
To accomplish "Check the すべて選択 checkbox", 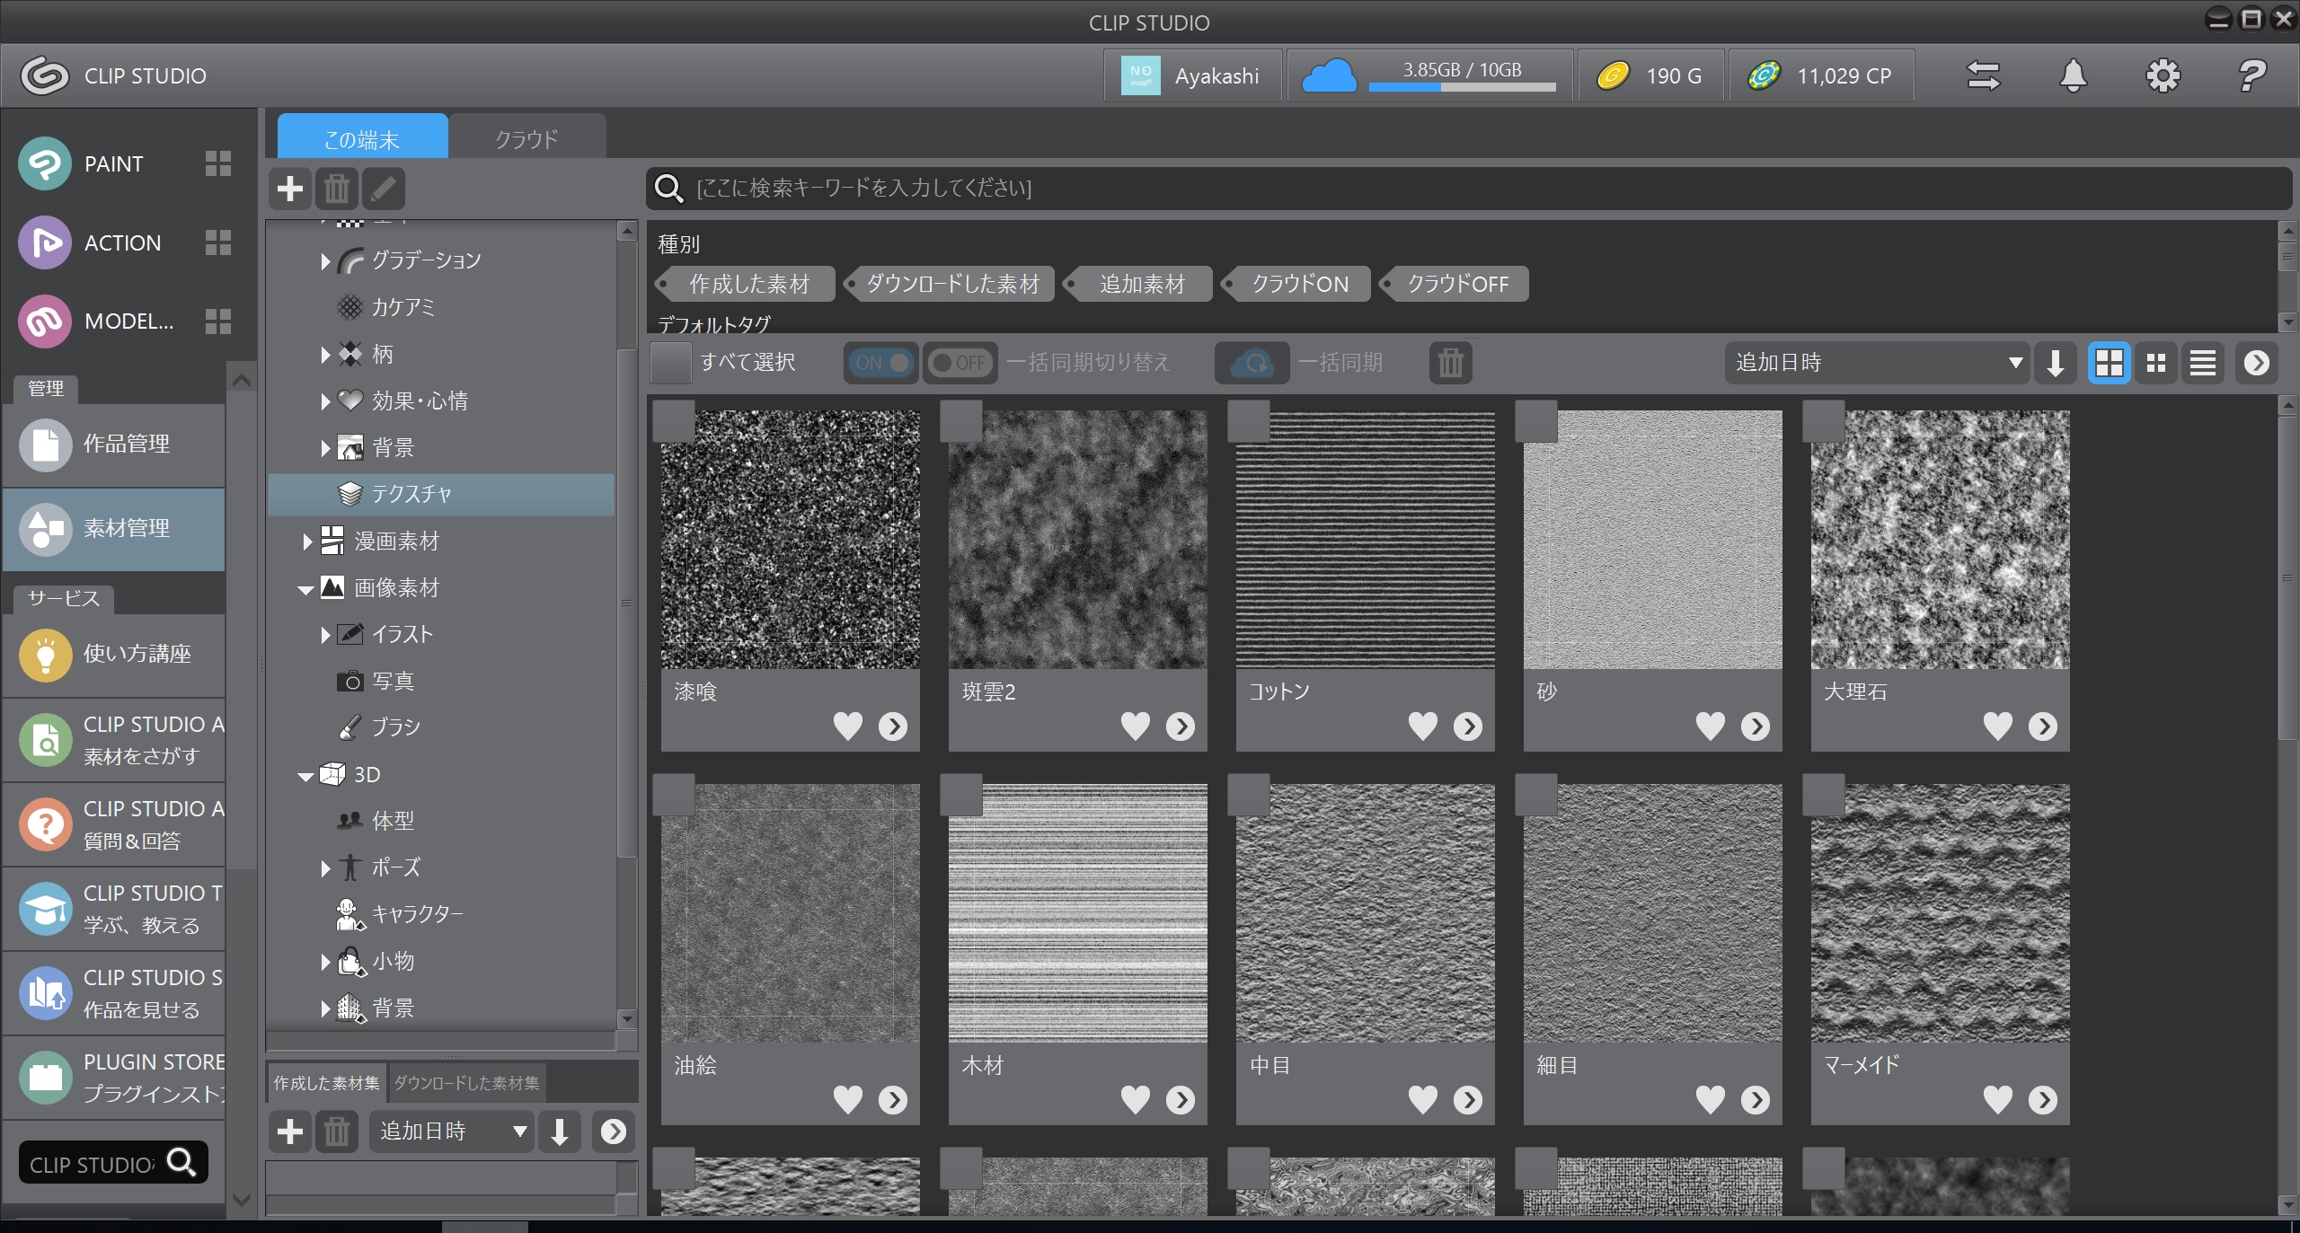I will tap(671, 363).
